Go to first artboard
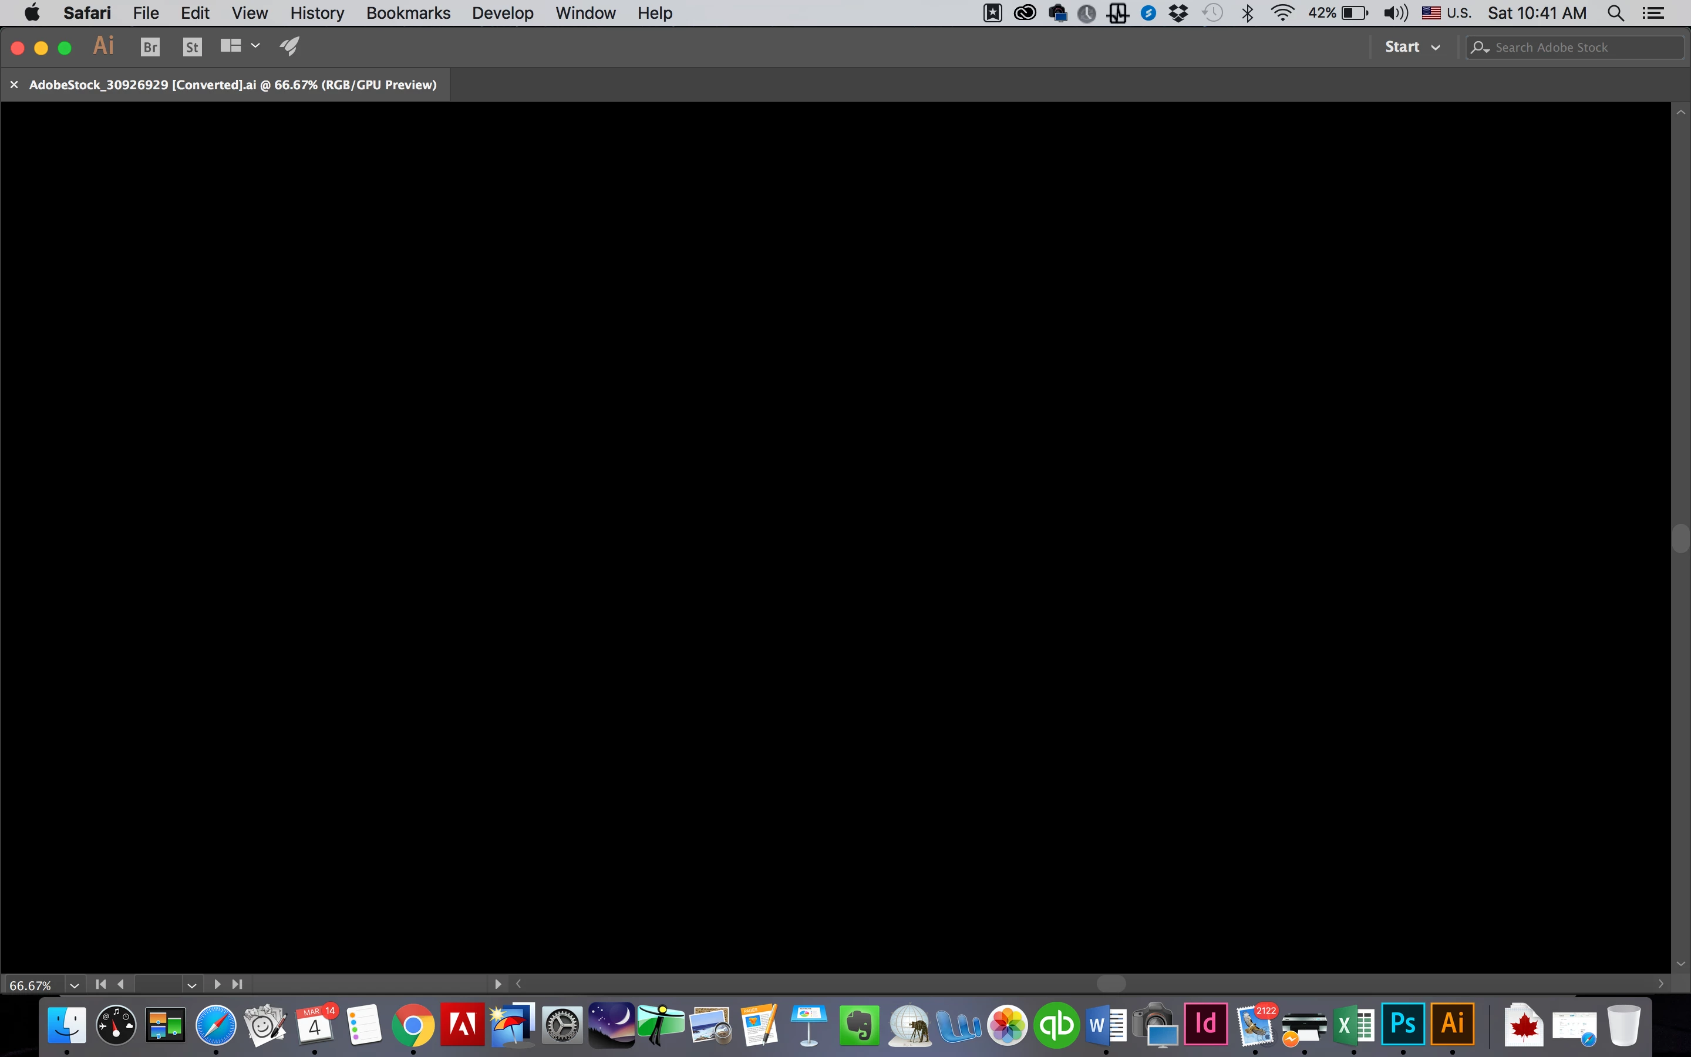The height and width of the screenshot is (1057, 1691). pyautogui.click(x=100, y=984)
